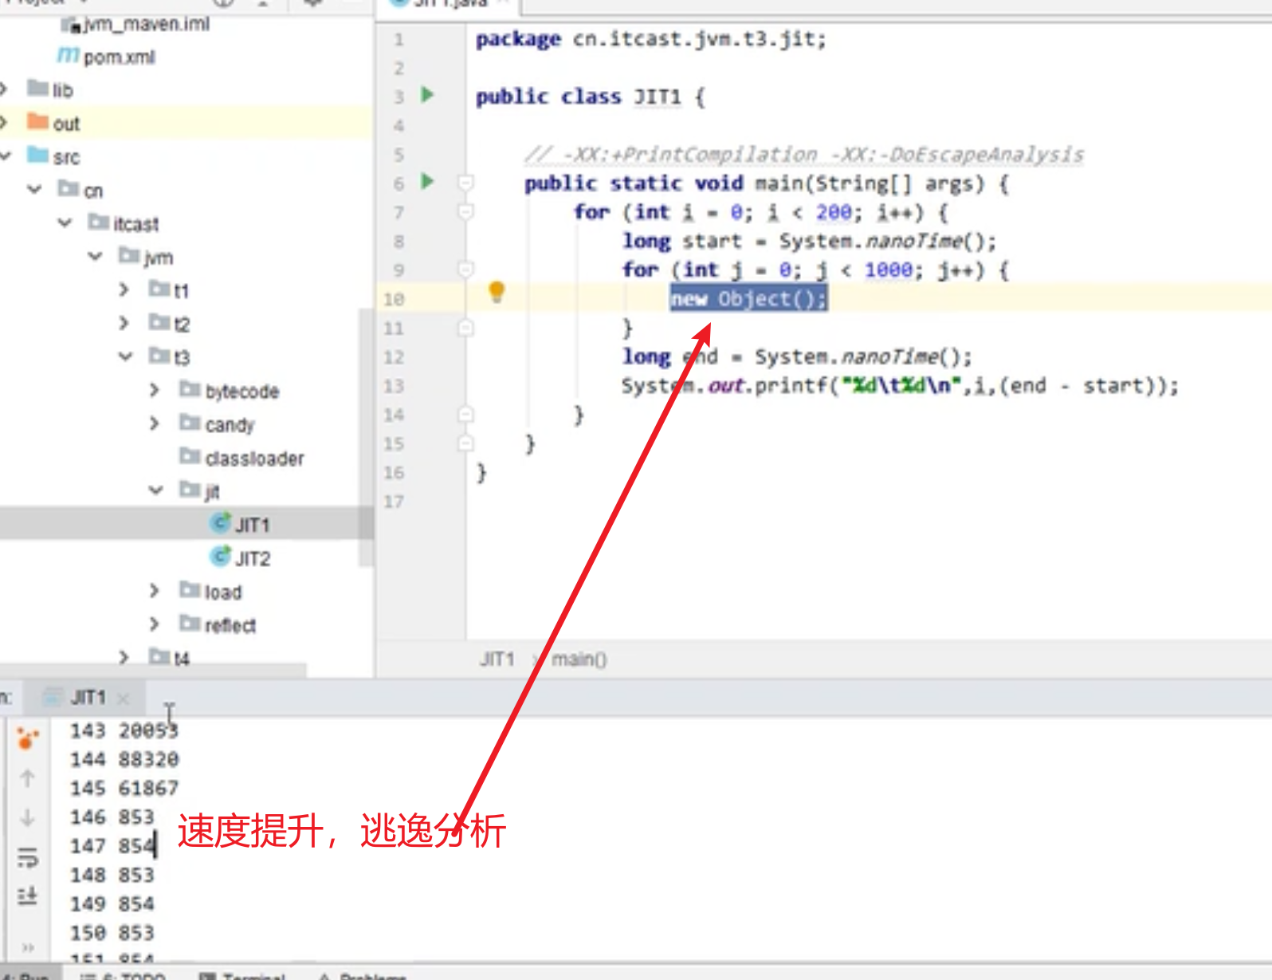This screenshot has height=980, width=1272.
Task: Click the fold end marker on line 14
Action: (466, 415)
